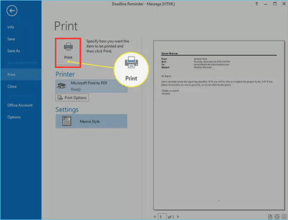288x220 pixels.
Task: Open Options from the sidebar
Action: coord(14,117)
